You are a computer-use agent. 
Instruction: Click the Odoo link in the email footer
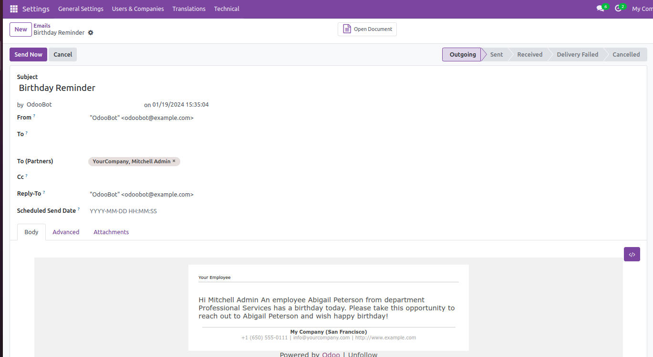(331, 355)
